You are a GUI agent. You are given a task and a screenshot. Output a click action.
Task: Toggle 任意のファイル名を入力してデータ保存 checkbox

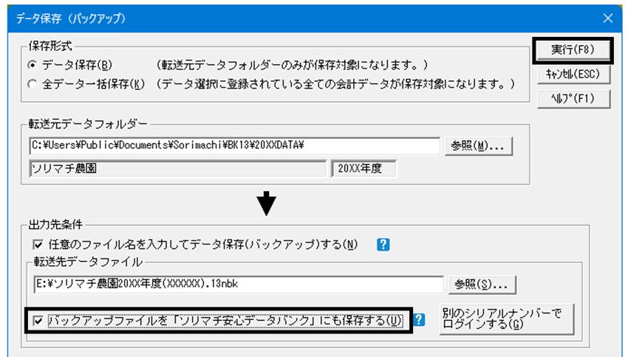[x=38, y=244]
